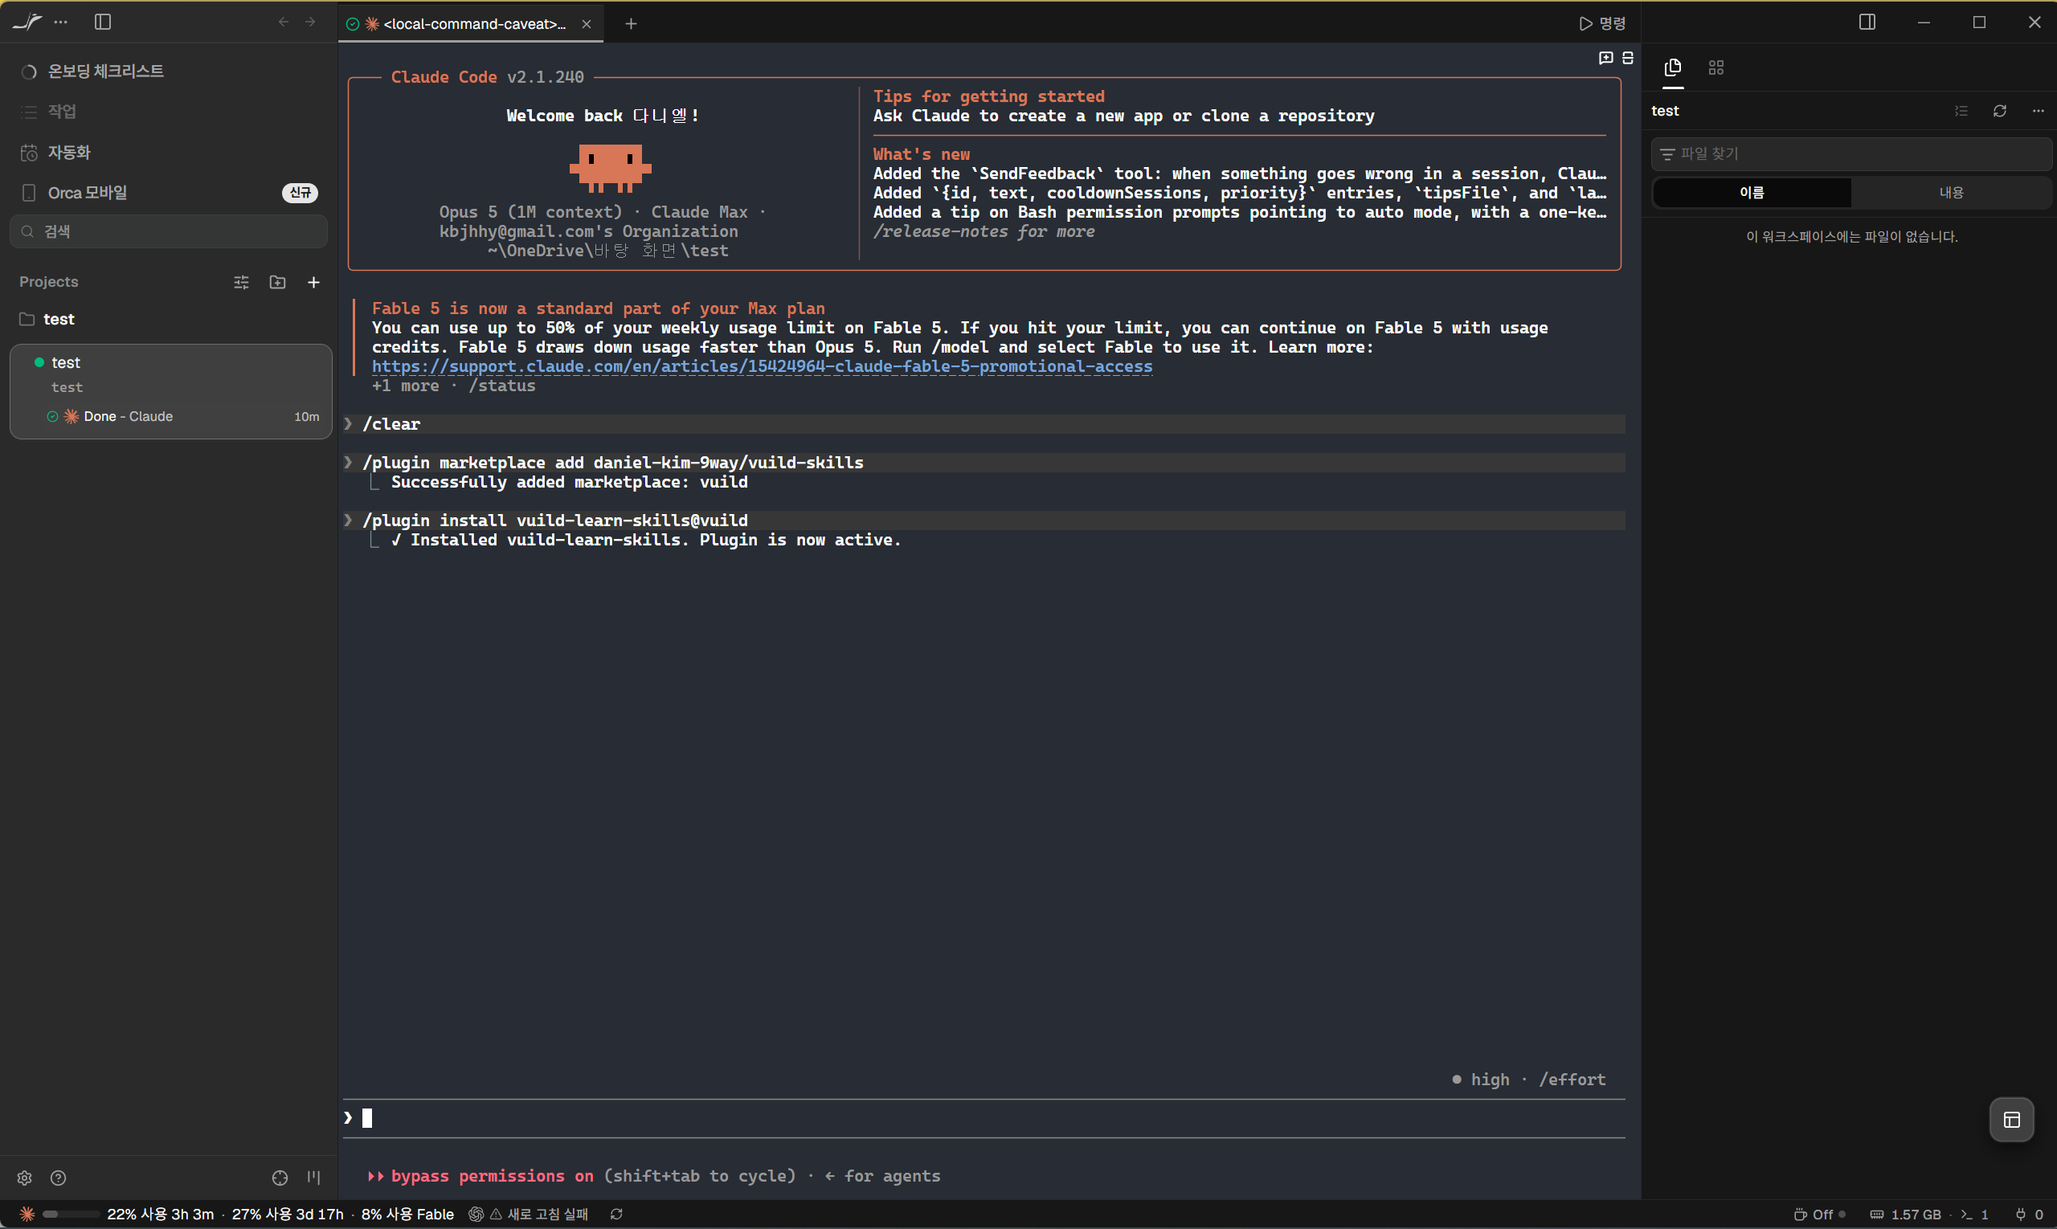Click the terminal count indicator
Image resolution: width=2057 pixels, height=1229 pixels.
coord(1975,1215)
